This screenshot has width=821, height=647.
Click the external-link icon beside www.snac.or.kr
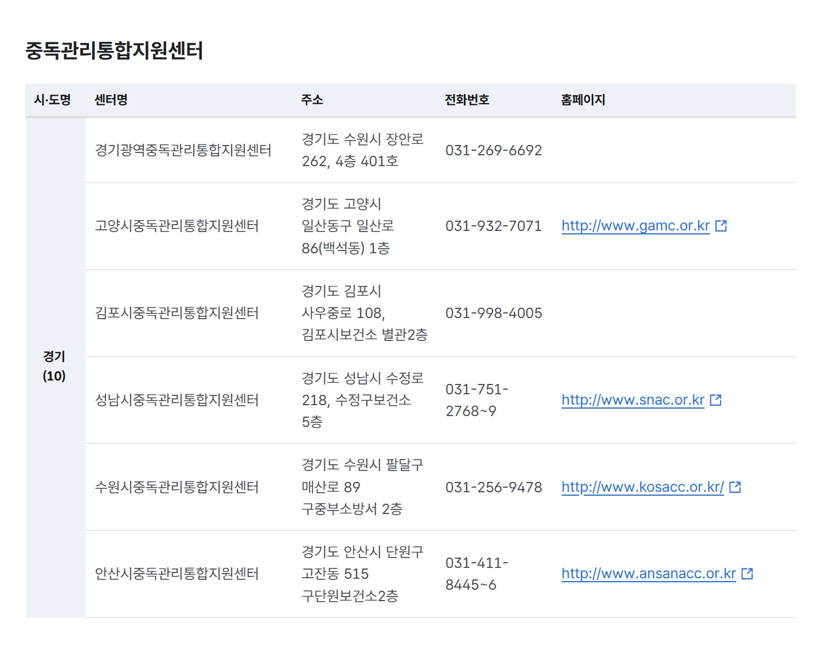coord(715,399)
